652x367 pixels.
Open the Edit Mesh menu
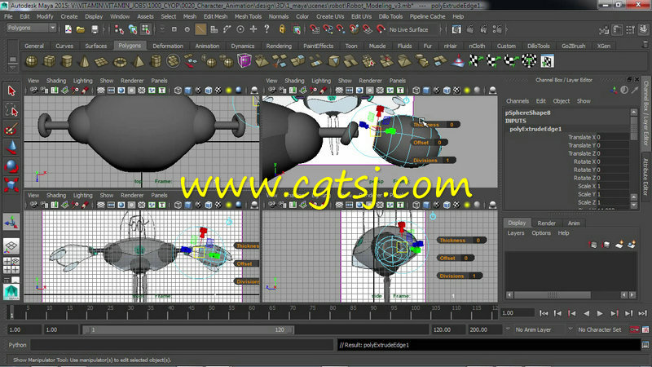tap(215, 16)
